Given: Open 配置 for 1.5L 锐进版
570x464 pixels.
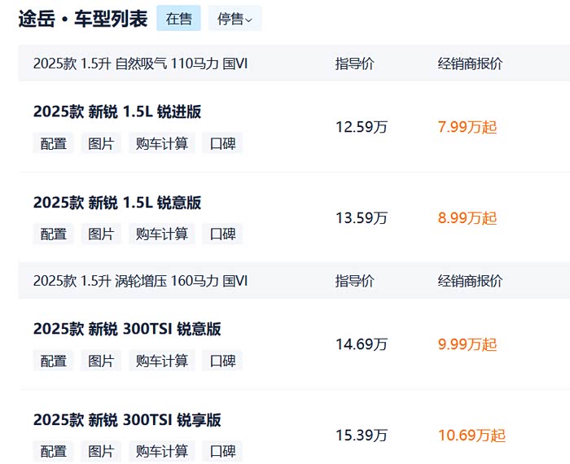Looking at the screenshot, I should 54,143.
